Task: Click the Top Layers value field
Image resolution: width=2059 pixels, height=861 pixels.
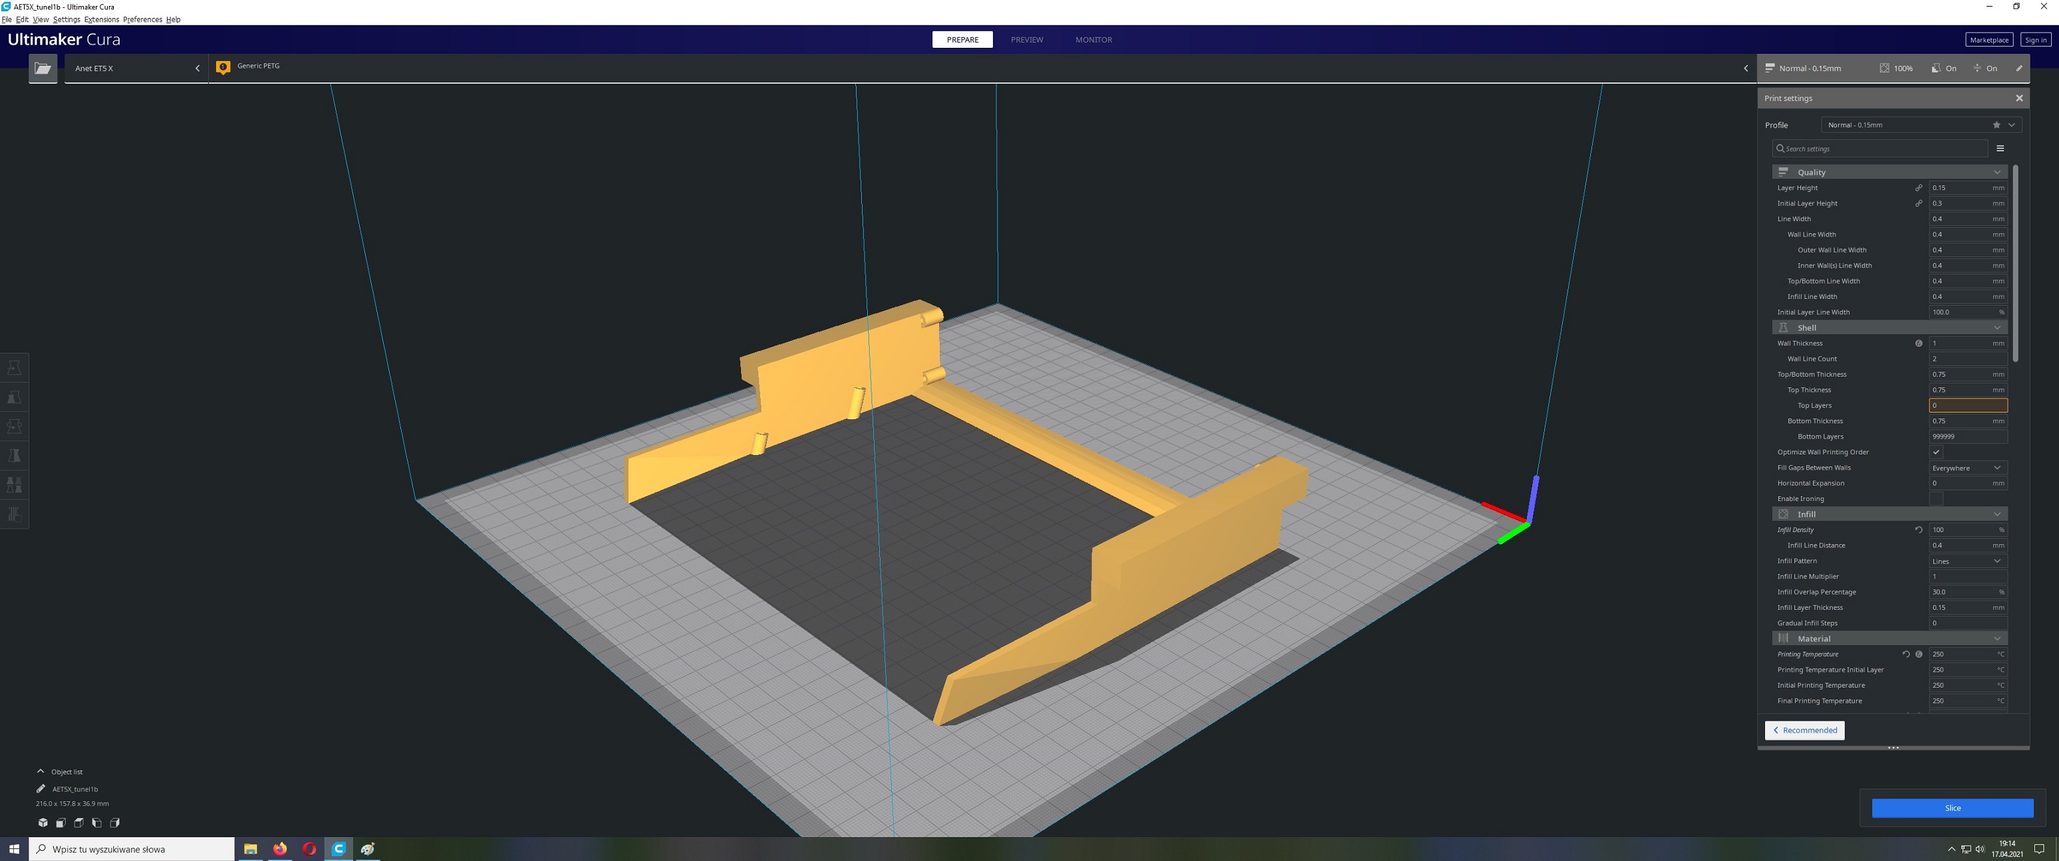Action: pyautogui.click(x=1968, y=406)
